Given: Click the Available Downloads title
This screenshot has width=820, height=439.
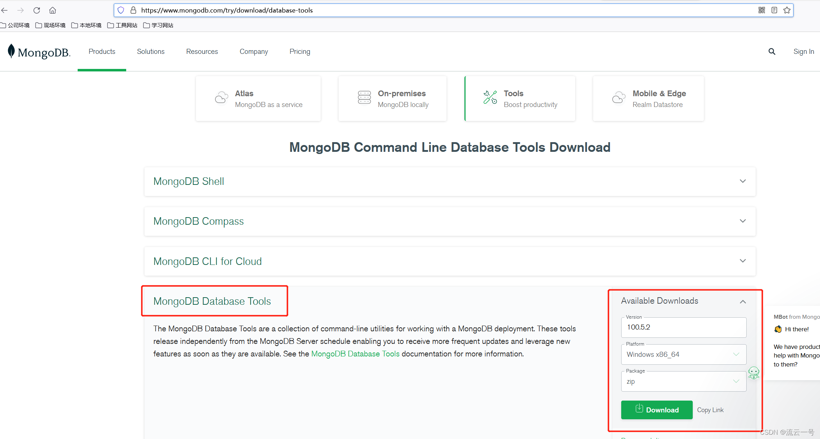Looking at the screenshot, I should pyautogui.click(x=660, y=301).
